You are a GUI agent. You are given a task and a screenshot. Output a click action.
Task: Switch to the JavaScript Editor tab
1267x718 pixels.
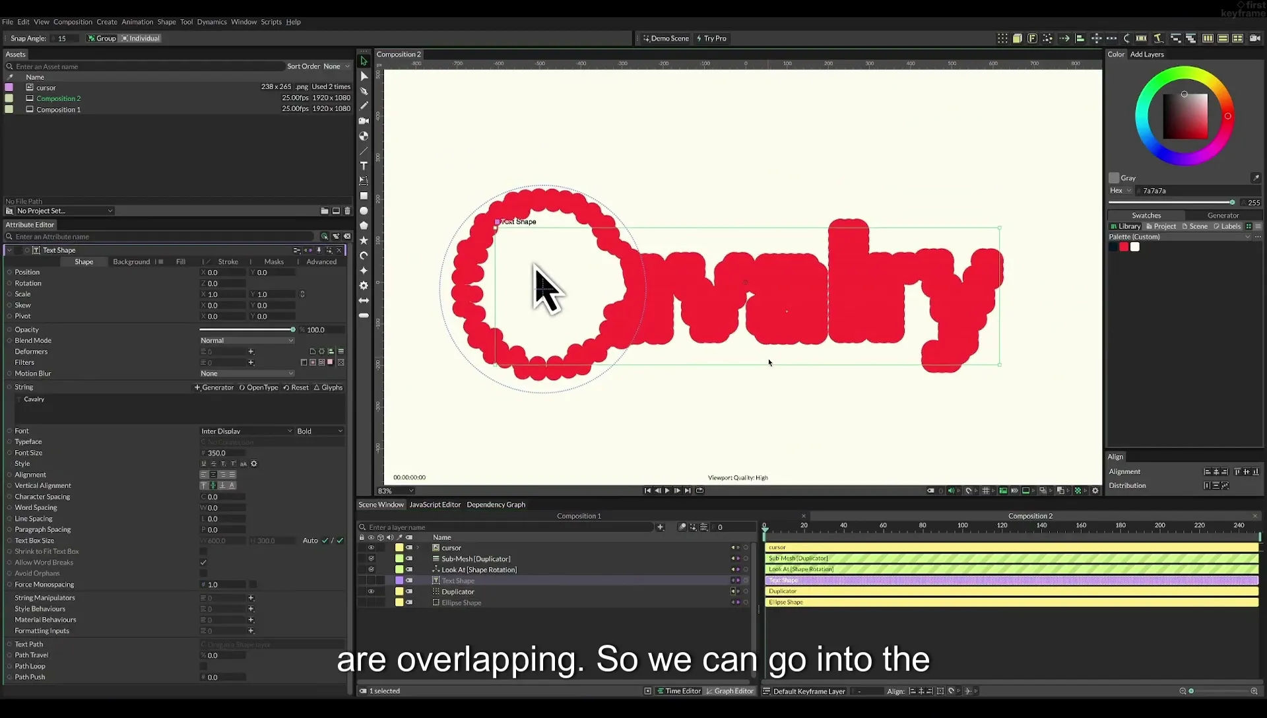pyautogui.click(x=435, y=505)
